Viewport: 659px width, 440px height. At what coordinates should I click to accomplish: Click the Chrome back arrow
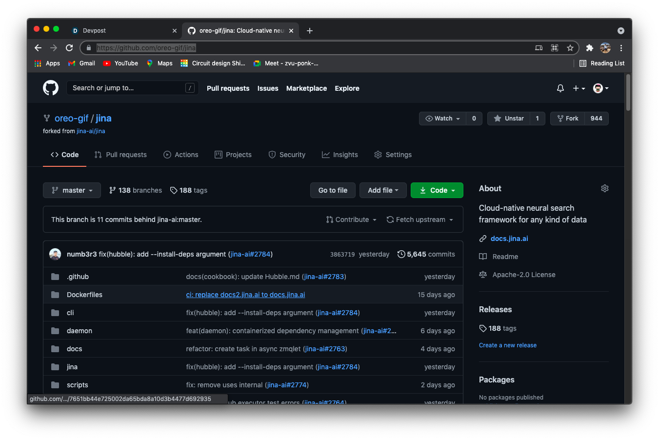coord(38,48)
